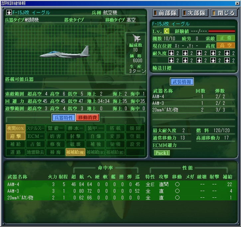Close the window with the title bar X
The height and width of the screenshot is (227, 241).
(237, 3)
